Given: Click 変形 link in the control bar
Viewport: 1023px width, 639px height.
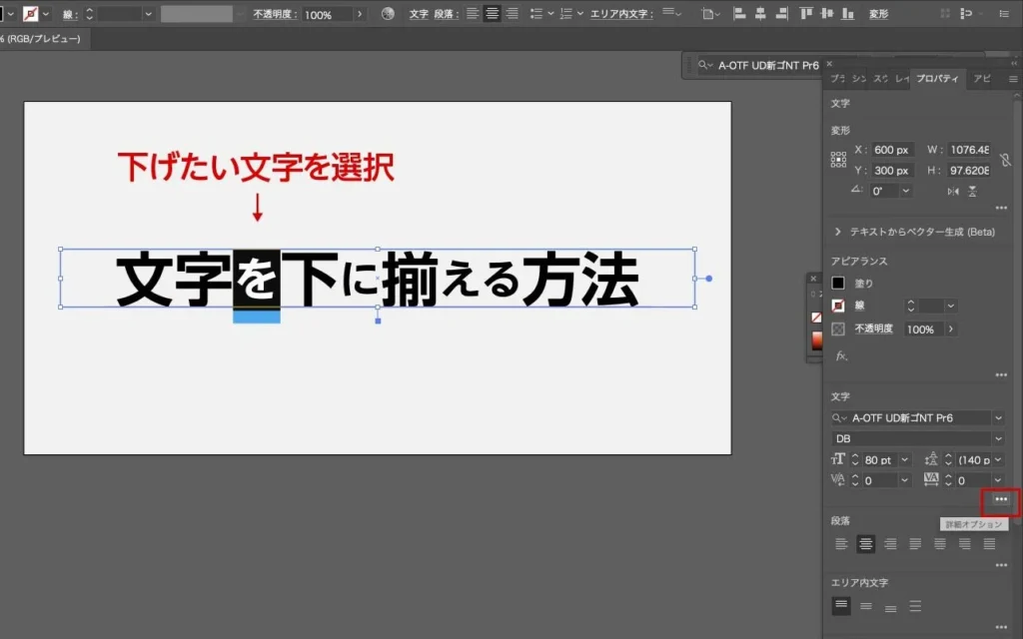Looking at the screenshot, I should point(878,14).
